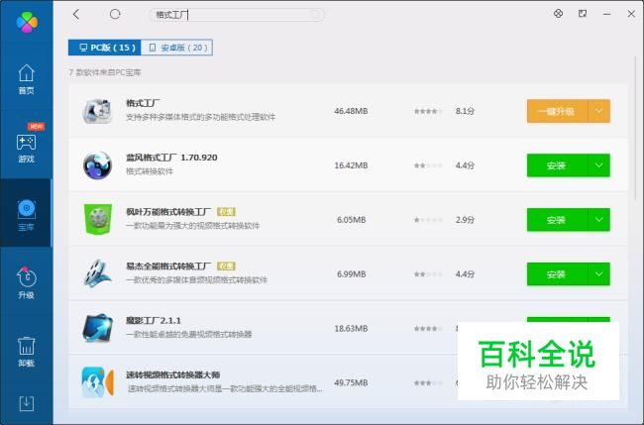This screenshot has height=425, width=644.
Task: Click the 易杰全能格式转换工厂 film reel icon
Action: [x=97, y=273]
